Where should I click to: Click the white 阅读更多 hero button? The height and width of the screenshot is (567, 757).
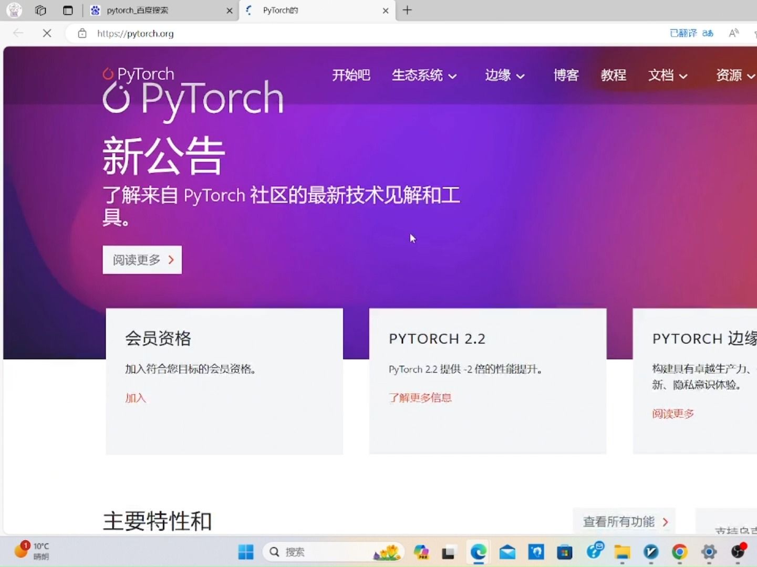(142, 260)
